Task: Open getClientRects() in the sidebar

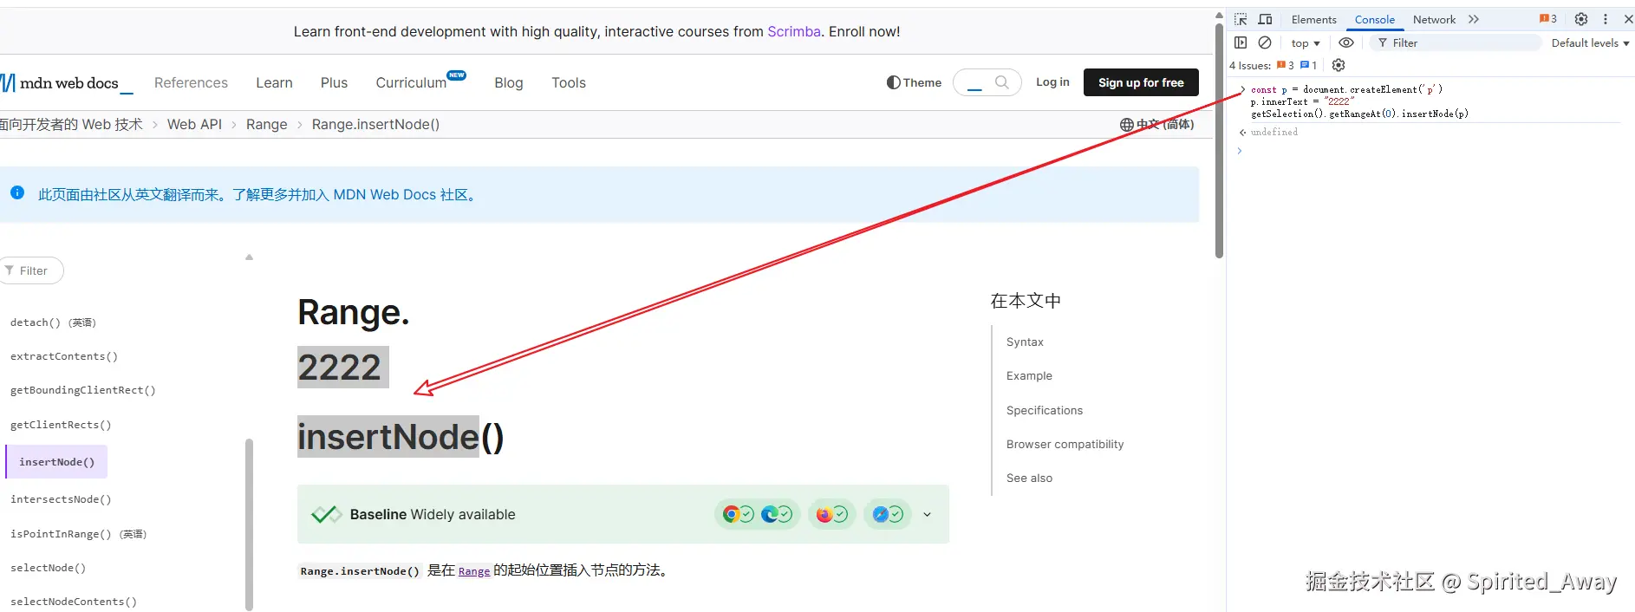Action: click(61, 425)
